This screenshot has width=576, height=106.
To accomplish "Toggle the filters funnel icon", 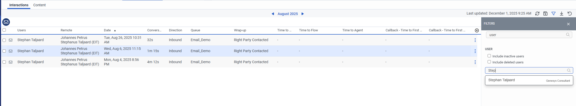I will coord(554,14).
